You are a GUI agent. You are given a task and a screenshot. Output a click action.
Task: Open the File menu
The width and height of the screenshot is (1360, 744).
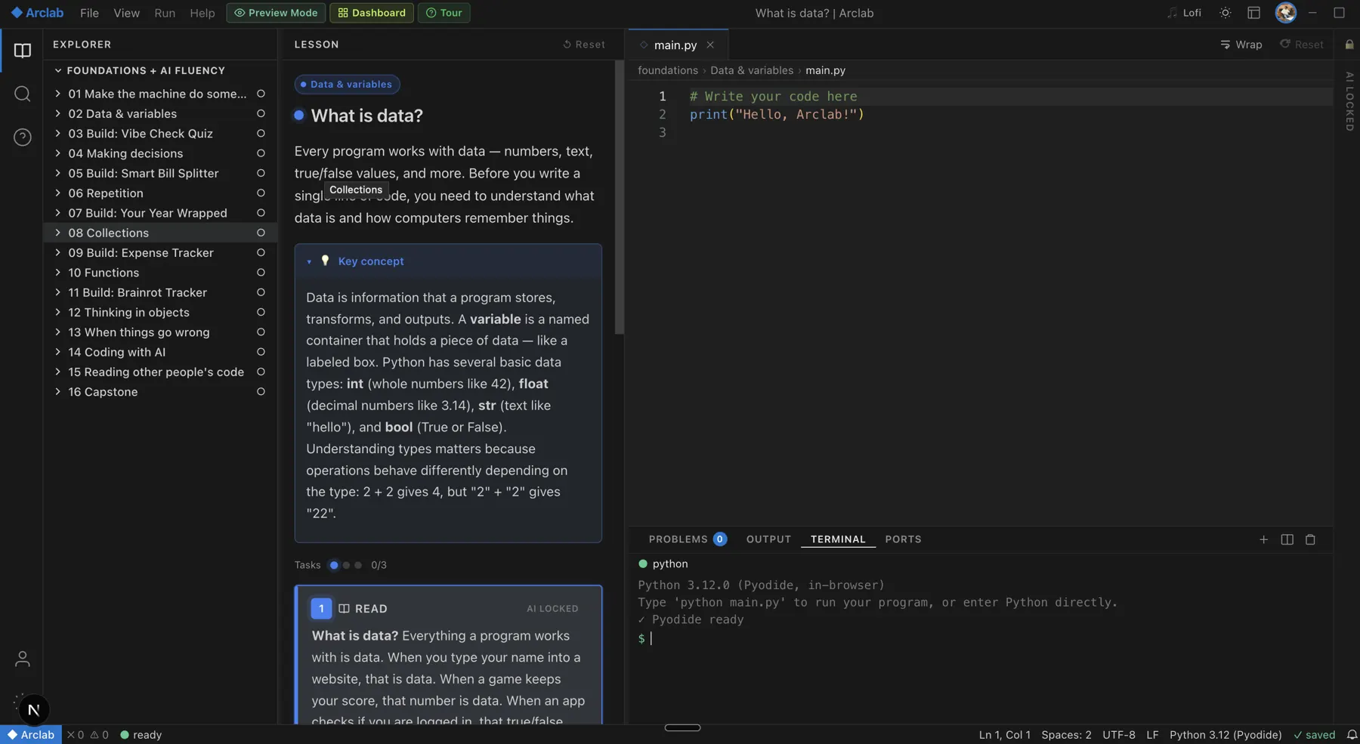tap(89, 13)
